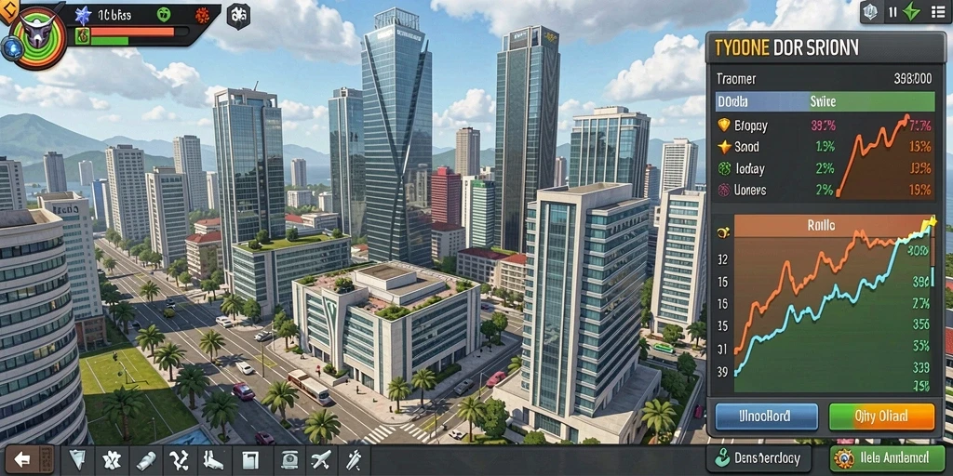This screenshot has height=476, width=953.
Task: Switch to the green Svice tab
Action: [870, 101]
